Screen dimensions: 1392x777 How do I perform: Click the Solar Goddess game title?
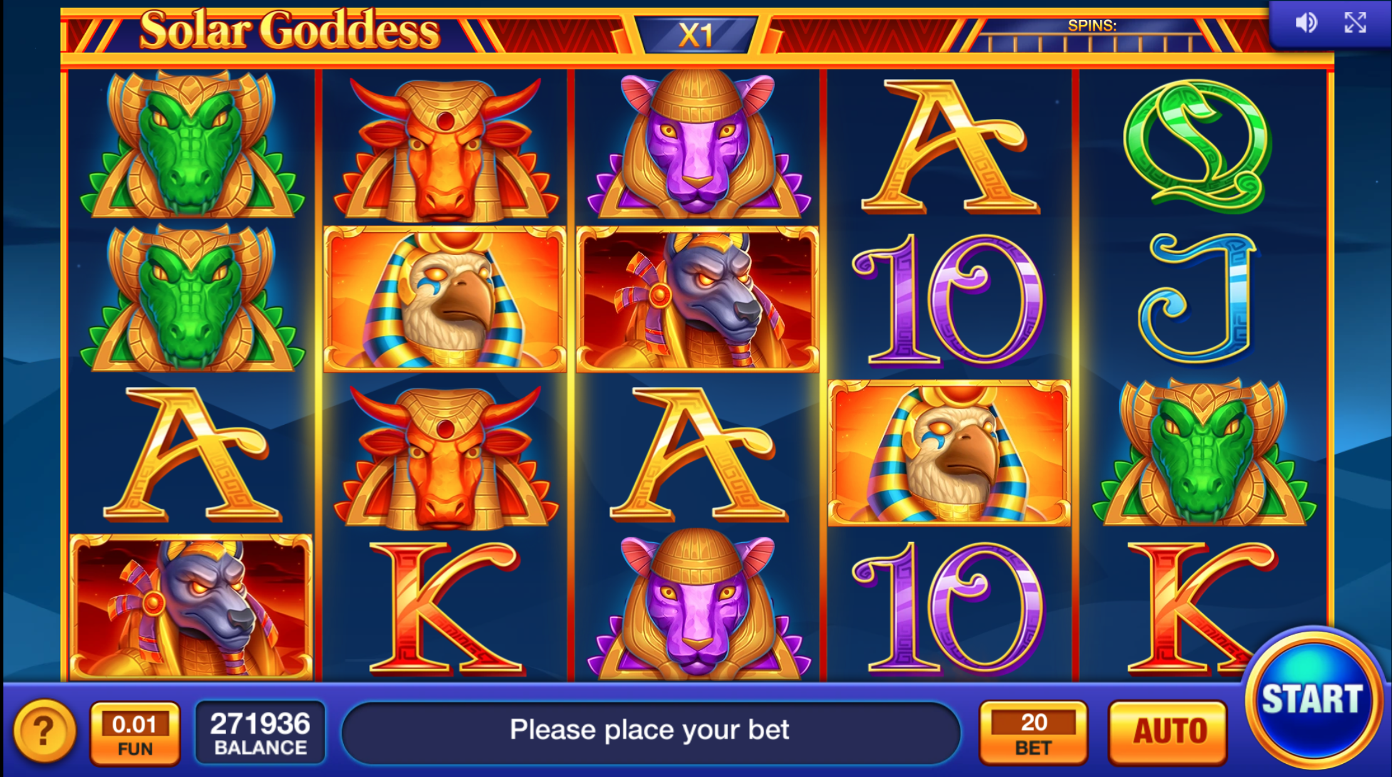[x=289, y=30]
